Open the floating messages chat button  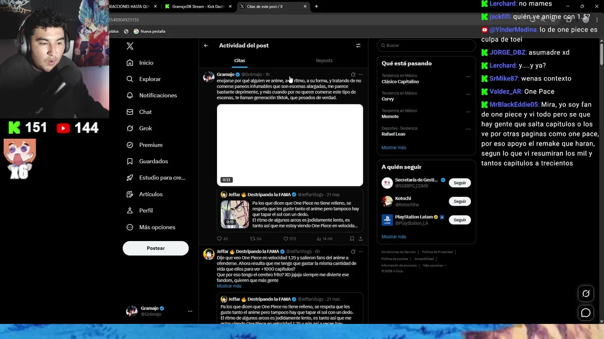click(x=586, y=313)
